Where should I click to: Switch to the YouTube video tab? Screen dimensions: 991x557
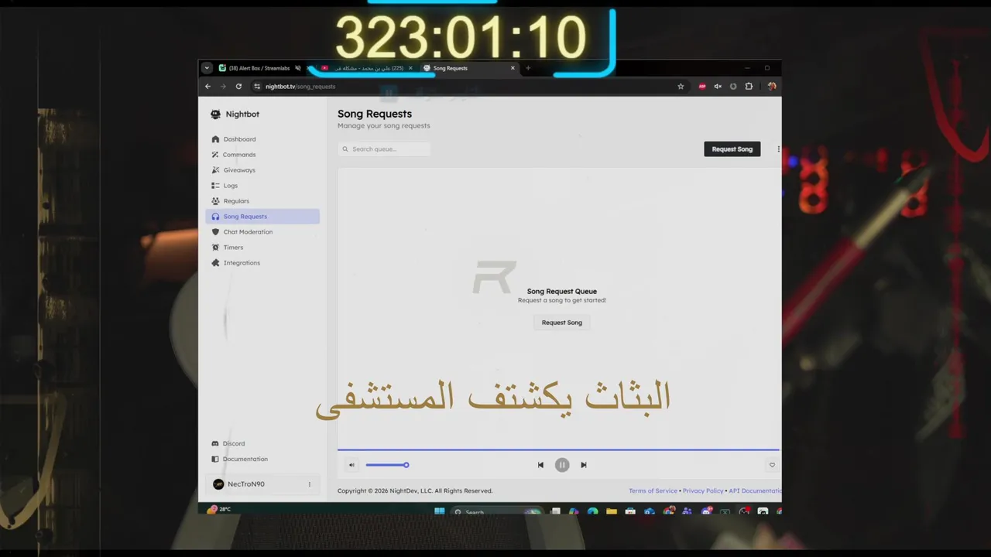pos(369,68)
